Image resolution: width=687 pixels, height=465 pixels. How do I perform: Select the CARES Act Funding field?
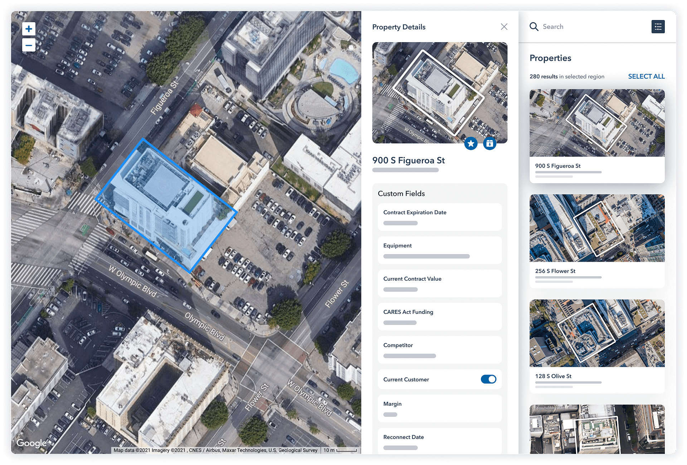pos(440,317)
